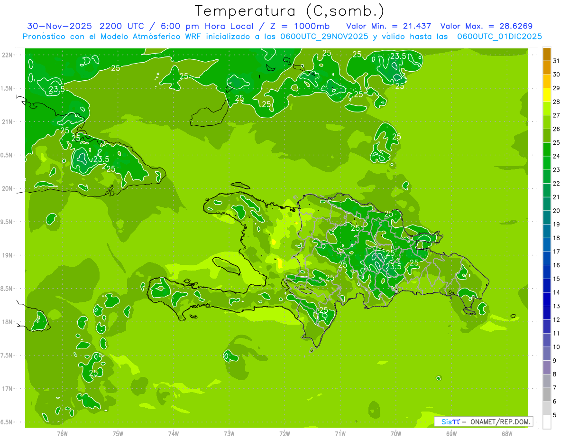Click the legend value 11
This screenshot has width=569, height=440.
click(x=557, y=333)
